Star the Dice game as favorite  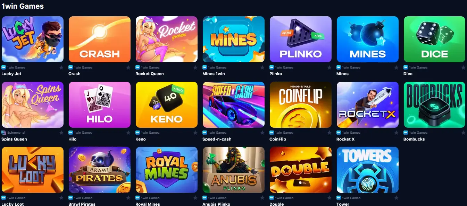[463, 68]
